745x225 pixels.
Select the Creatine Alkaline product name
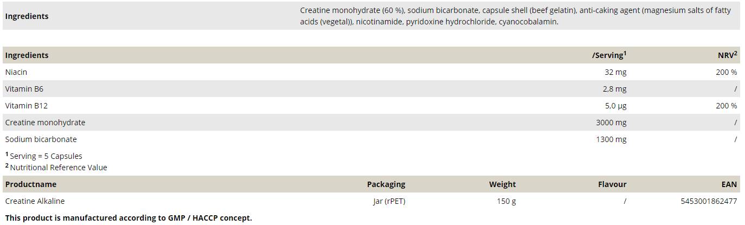(35, 201)
